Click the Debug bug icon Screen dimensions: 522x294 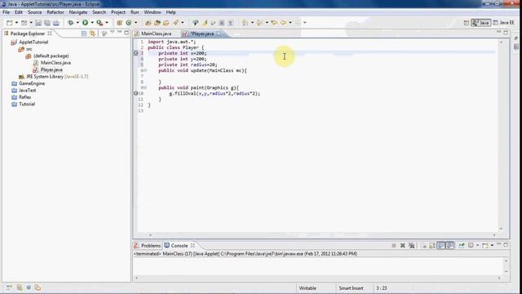(71, 23)
